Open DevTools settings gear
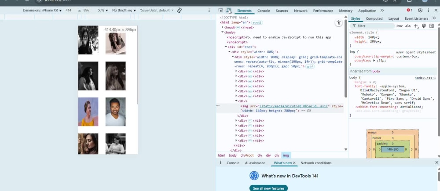 tap(420, 11)
